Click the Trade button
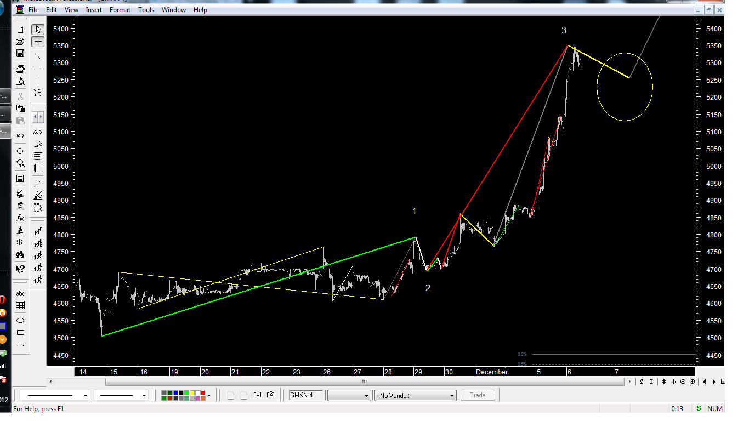This screenshot has width=749, height=421. (478, 395)
